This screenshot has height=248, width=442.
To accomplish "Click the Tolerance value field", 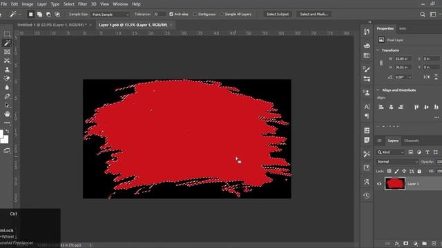I will 160,14.
